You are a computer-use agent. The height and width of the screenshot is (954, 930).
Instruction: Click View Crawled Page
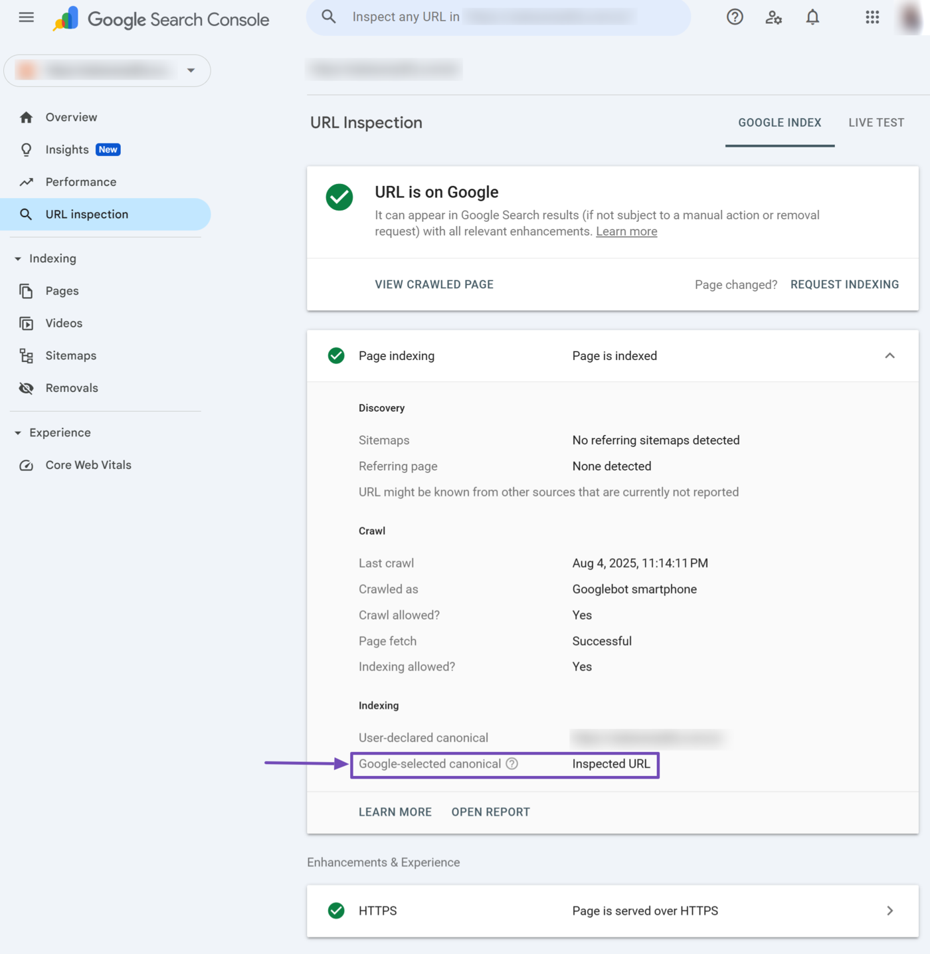click(434, 284)
